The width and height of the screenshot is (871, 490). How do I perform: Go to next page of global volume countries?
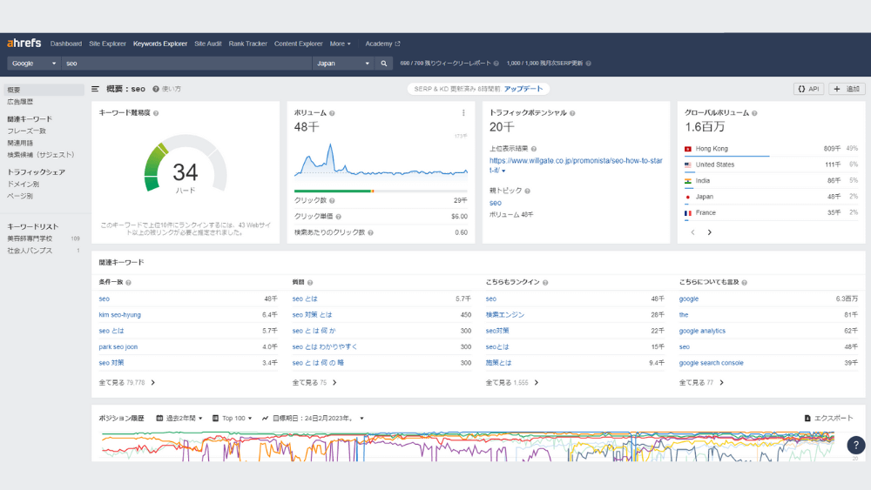pos(709,232)
